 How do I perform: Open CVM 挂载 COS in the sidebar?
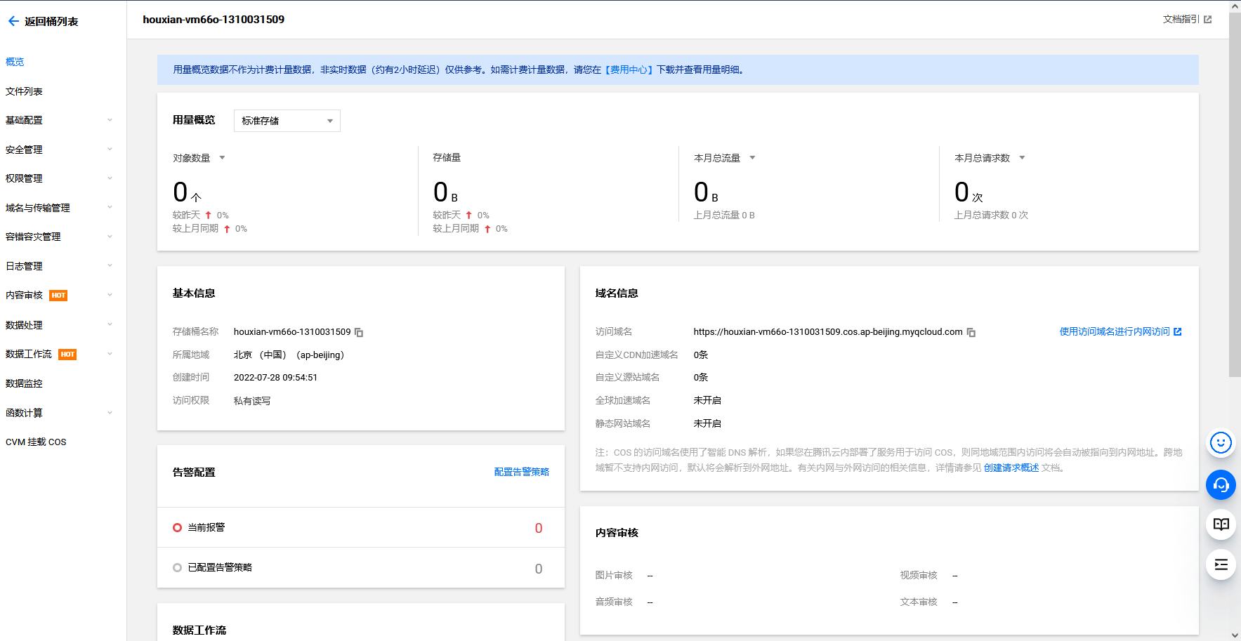coord(36,442)
